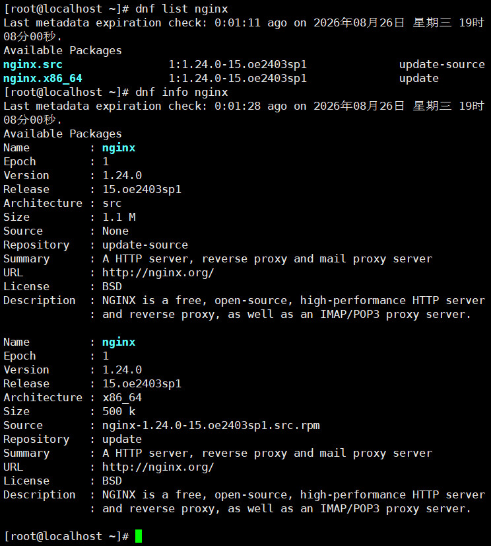The height and width of the screenshot is (546, 491).
Task: Open the http://nginx.org/ URL in the x86_64 block
Action: point(158,467)
